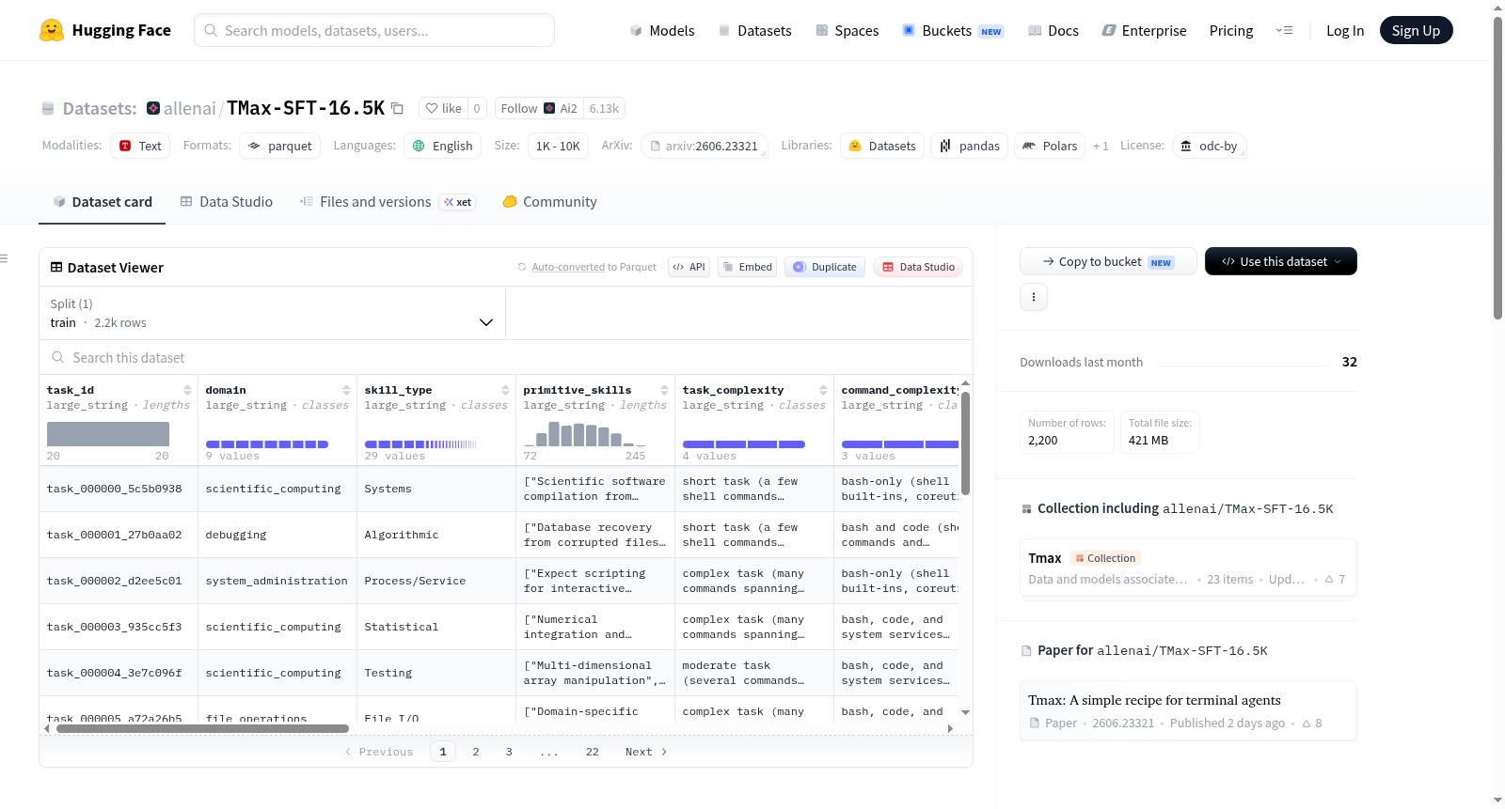Open the Tmax collection card
This screenshot has height=809, width=1505.
(1188, 568)
